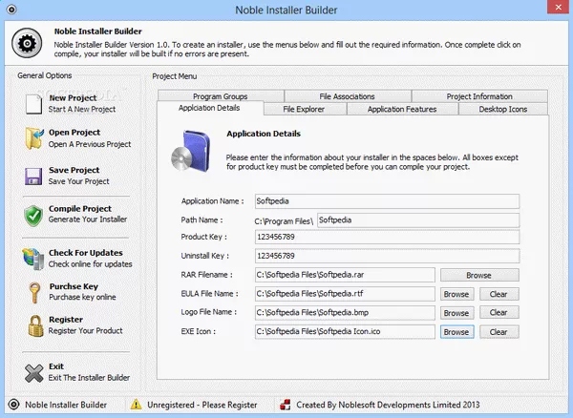This screenshot has width=573, height=418.
Task: Click the New Project blank page icon
Action: pos(33,104)
